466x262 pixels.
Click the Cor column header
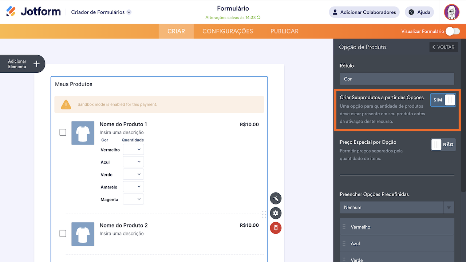pyautogui.click(x=104, y=140)
